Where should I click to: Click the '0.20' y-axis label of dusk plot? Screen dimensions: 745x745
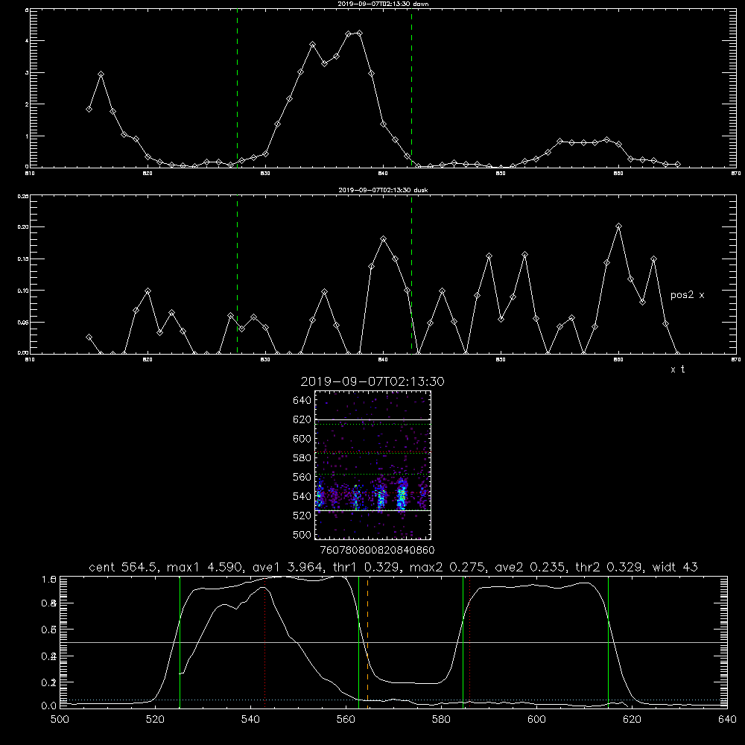(24, 226)
